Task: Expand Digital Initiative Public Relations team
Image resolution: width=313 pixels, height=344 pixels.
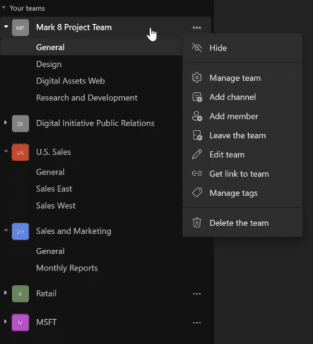Action: pos(5,123)
